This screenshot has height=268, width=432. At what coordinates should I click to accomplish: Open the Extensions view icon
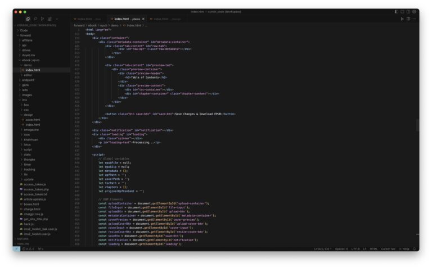pyautogui.click(x=49, y=19)
